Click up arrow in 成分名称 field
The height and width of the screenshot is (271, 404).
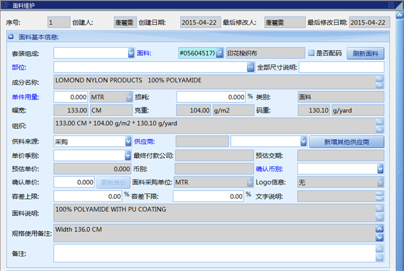click(380, 78)
